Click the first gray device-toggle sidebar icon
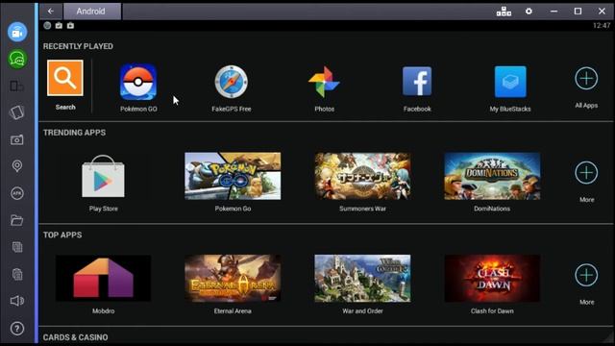This screenshot has height=346, width=615. (17, 86)
